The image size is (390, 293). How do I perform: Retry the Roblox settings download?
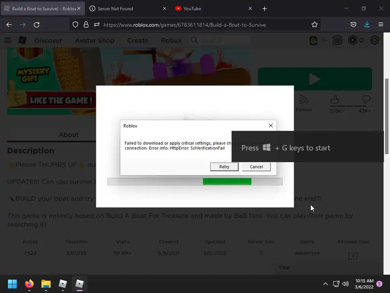tap(224, 167)
